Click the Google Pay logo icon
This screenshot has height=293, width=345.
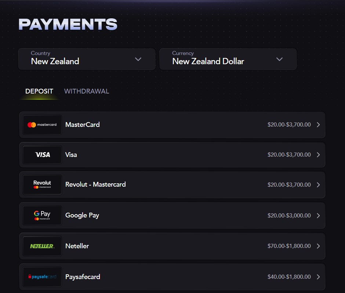click(42, 215)
